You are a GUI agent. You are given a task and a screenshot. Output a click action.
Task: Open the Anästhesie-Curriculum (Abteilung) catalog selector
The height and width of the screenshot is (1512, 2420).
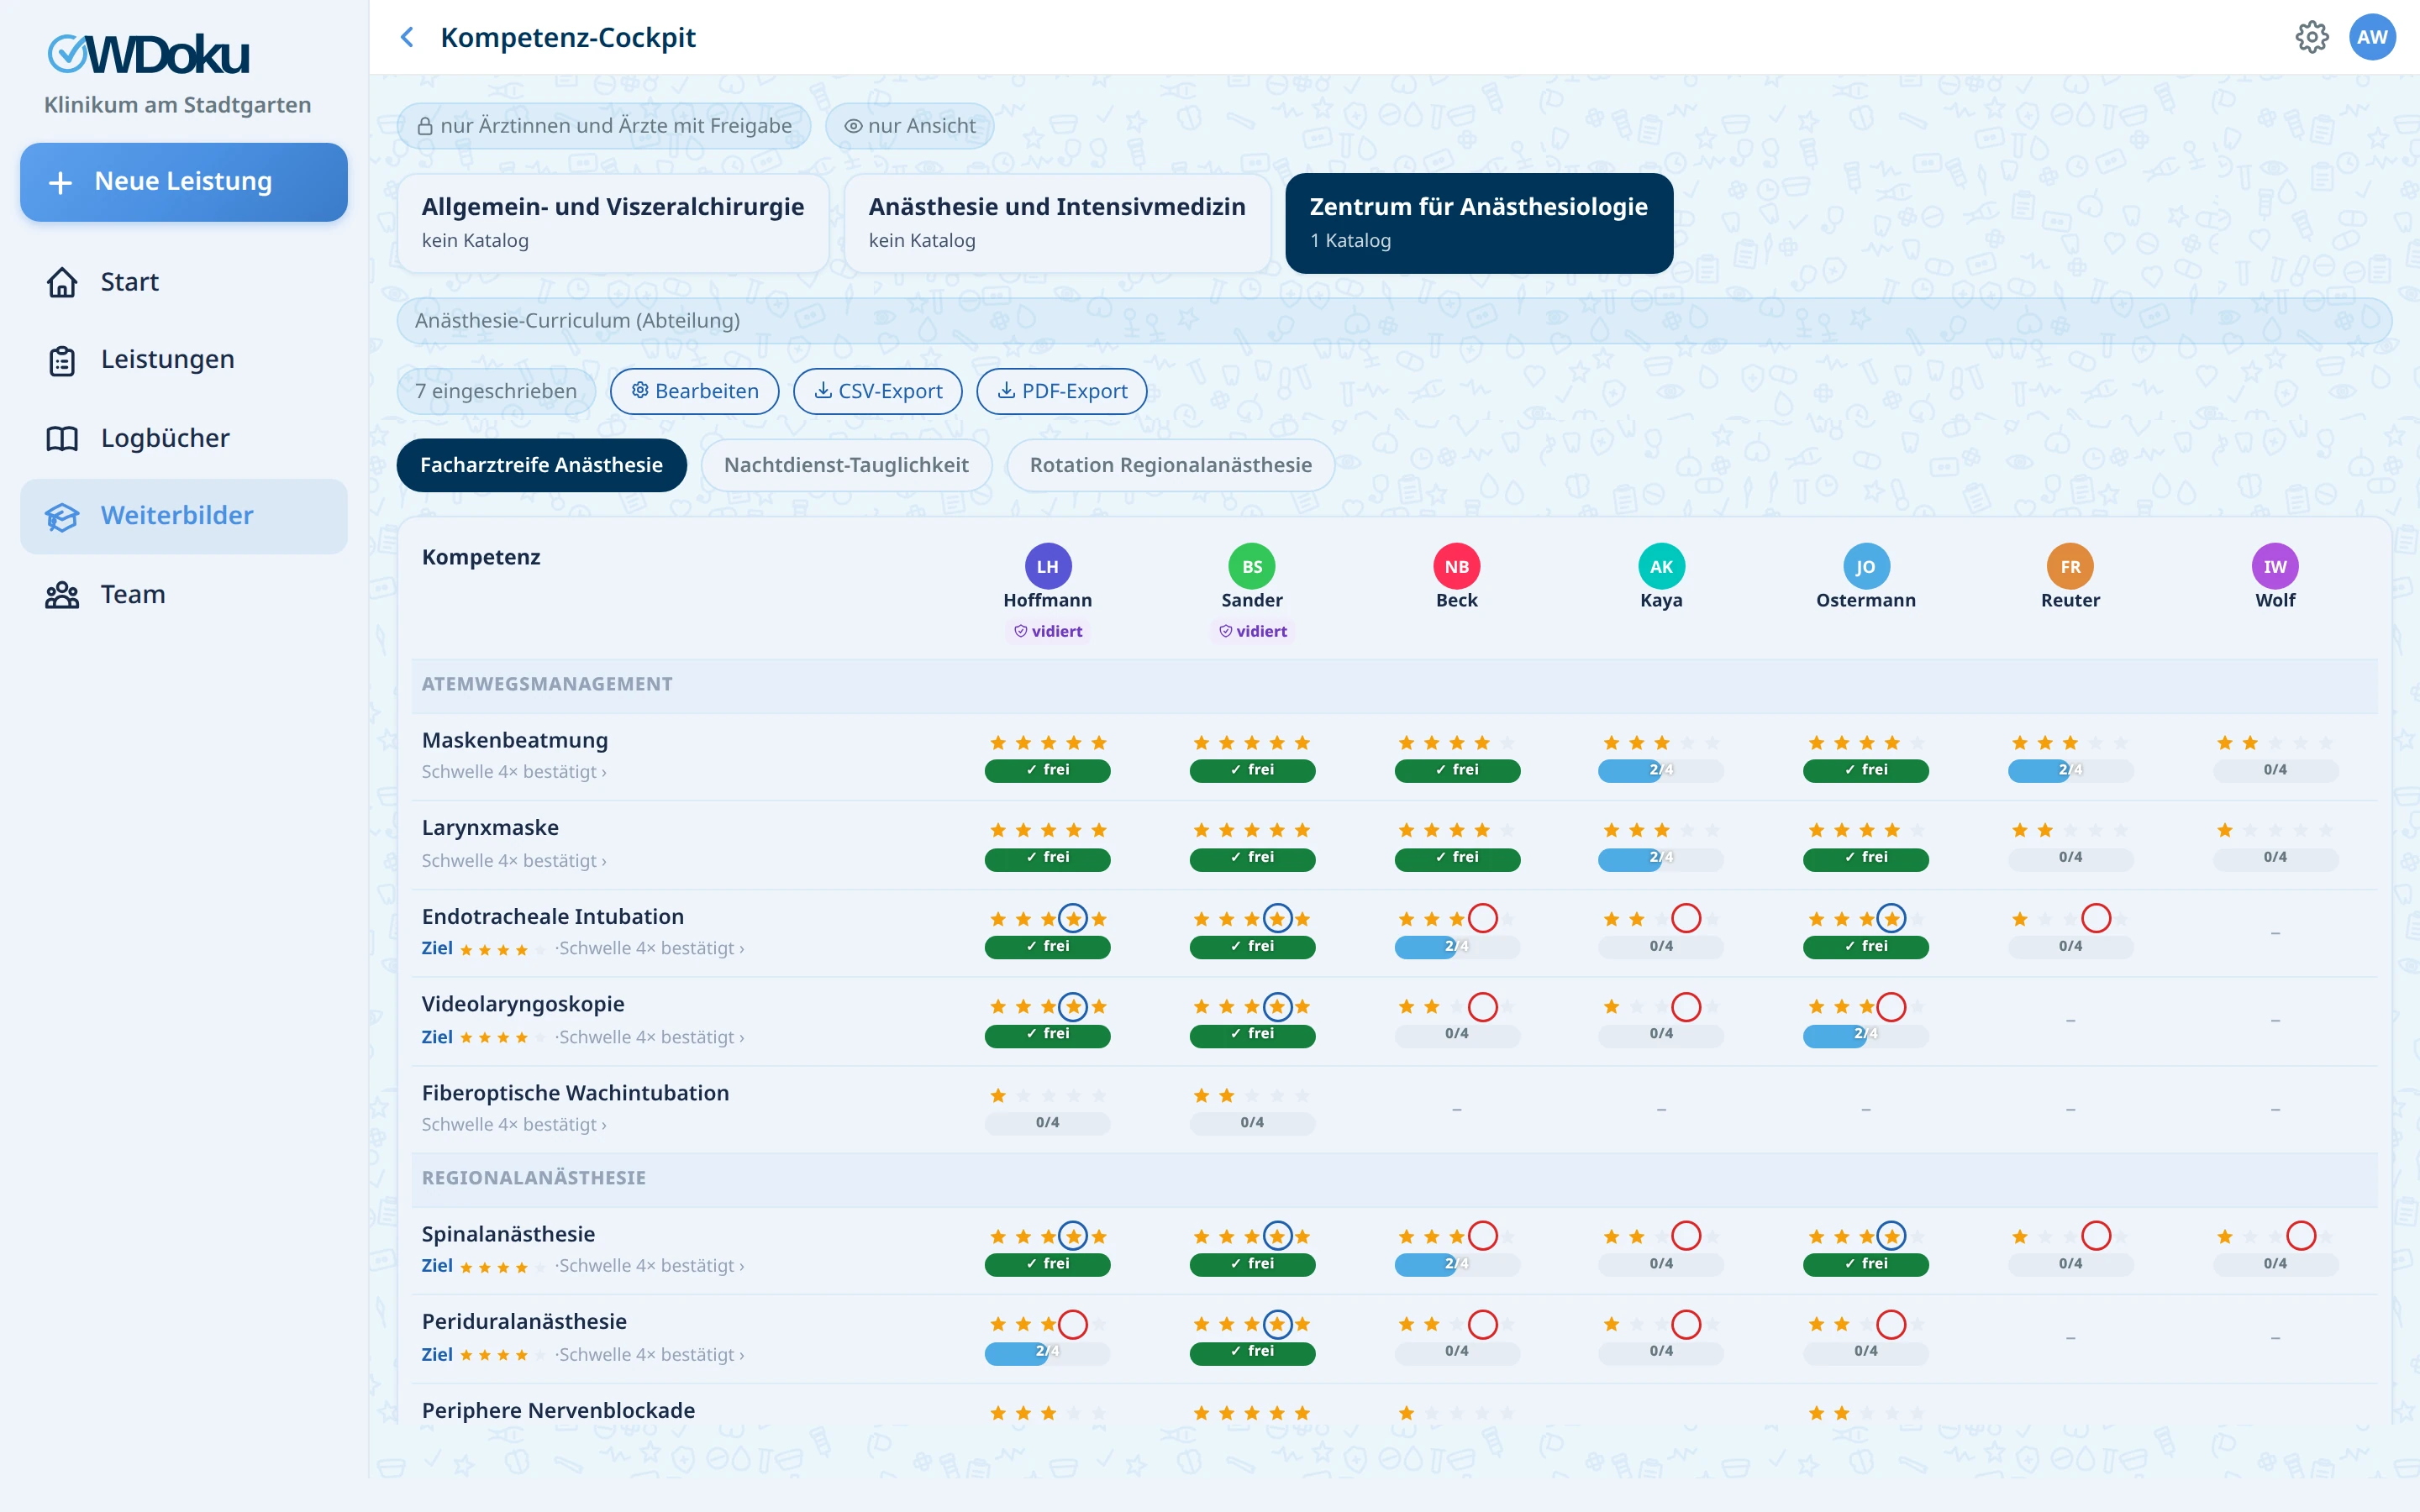click(x=1394, y=321)
